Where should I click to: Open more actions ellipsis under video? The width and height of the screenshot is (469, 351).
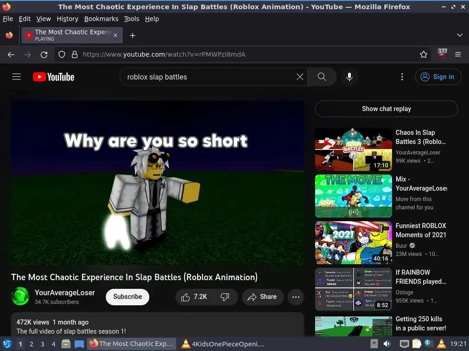tap(296, 297)
